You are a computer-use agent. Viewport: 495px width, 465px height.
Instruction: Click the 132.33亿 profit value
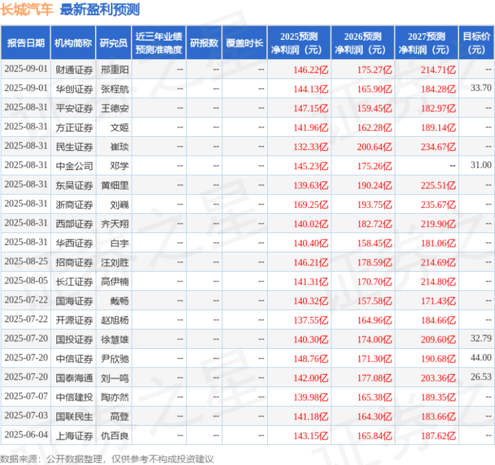coord(310,147)
